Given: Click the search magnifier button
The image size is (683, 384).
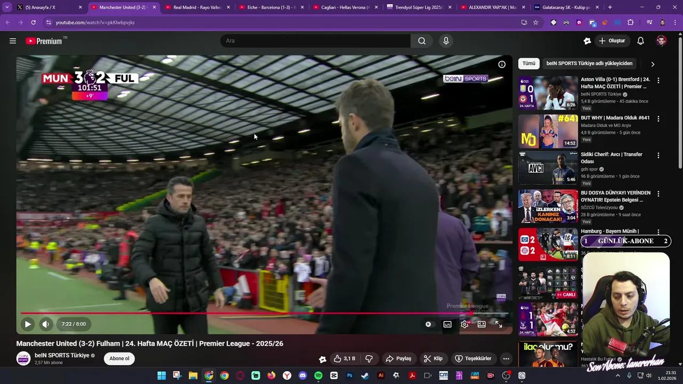Looking at the screenshot, I should 422,41.
